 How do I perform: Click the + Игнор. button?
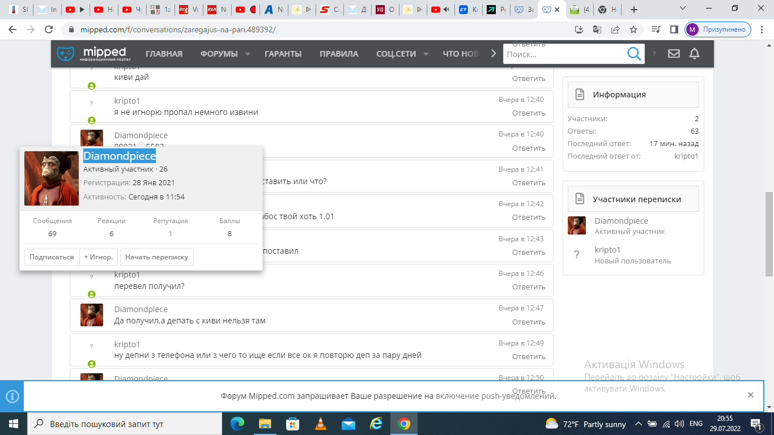tap(99, 257)
